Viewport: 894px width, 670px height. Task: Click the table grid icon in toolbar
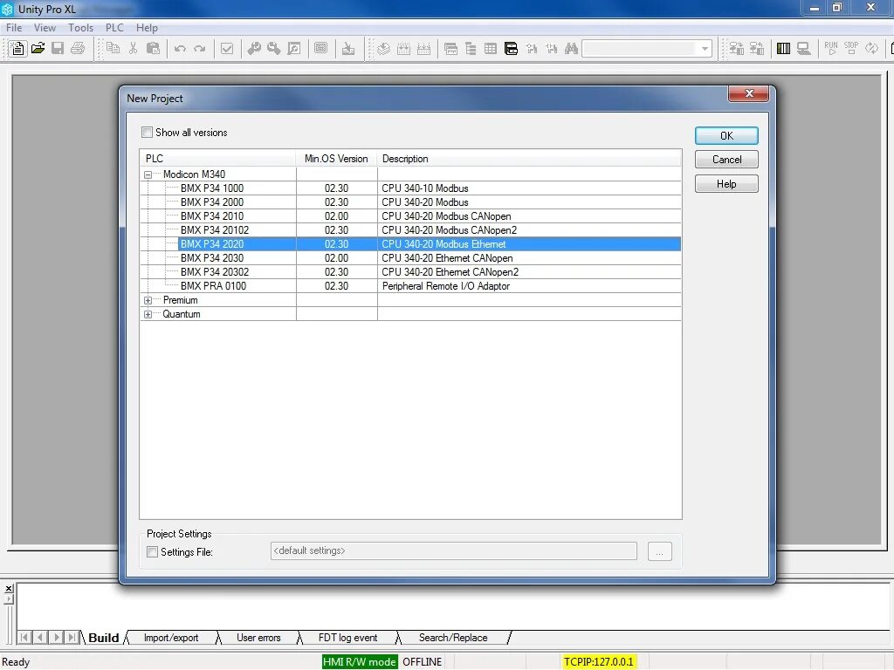(491, 49)
